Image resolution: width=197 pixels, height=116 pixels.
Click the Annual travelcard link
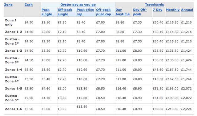point(187,10)
